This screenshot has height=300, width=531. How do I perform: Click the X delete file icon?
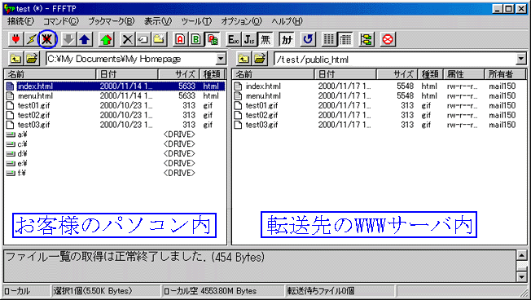127,40
